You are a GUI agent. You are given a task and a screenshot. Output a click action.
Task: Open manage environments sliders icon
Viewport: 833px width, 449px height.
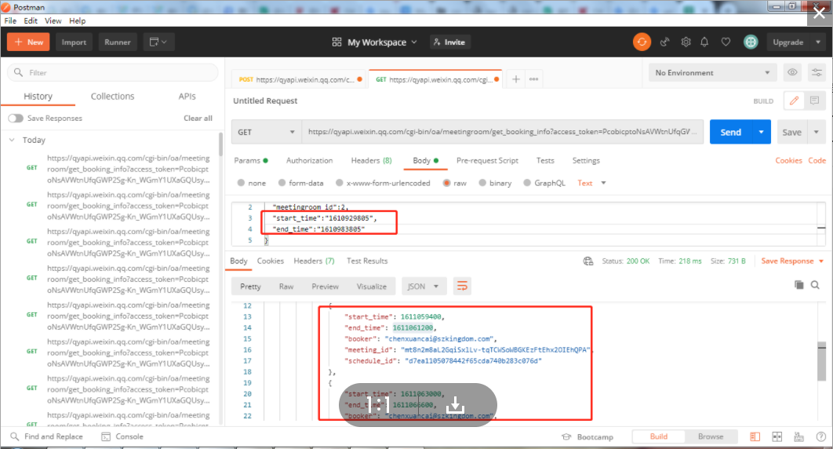(817, 72)
